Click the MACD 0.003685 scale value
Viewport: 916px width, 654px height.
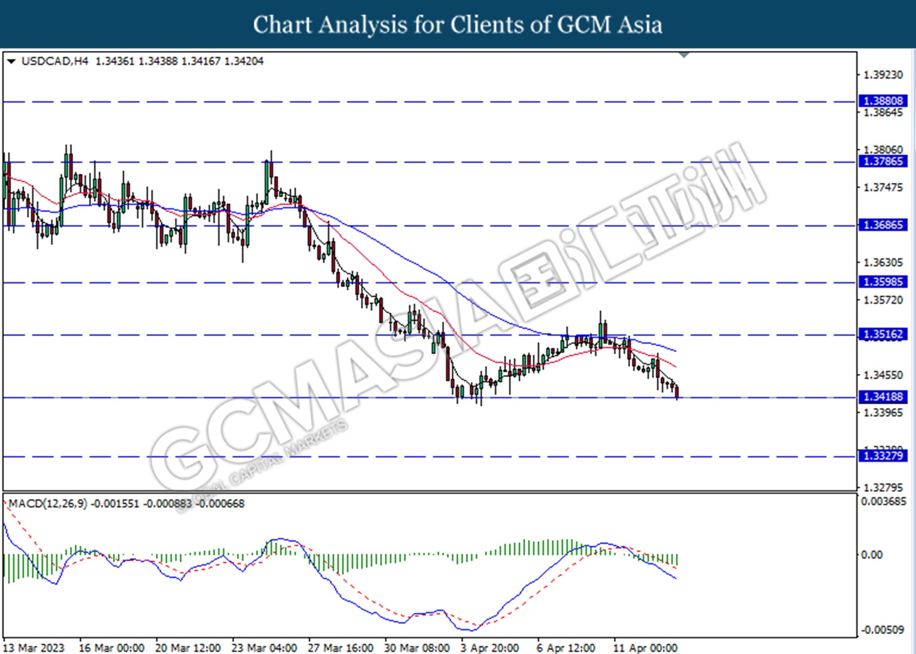click(x=883, y=501)
